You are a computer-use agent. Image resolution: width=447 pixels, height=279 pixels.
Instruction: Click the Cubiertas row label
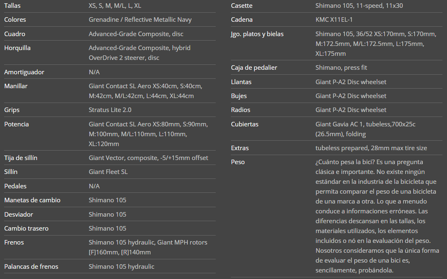(x=244, y=124)
